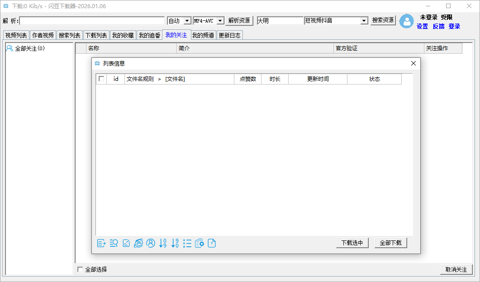
Task: Enable the 全部选择 checkbox
Action: point(81,270)
